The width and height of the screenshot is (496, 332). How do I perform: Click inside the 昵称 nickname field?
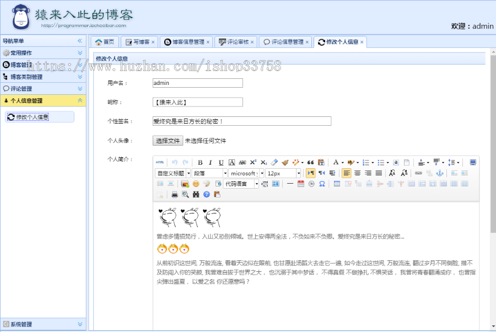196,102
